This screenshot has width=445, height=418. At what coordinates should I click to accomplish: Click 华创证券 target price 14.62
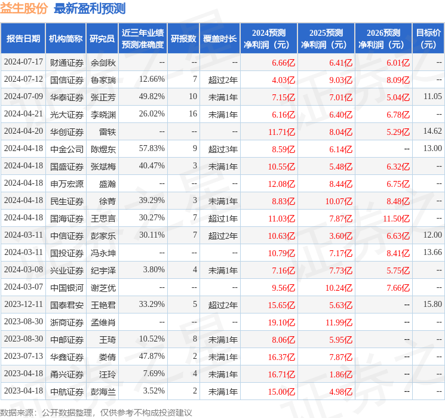[x=432, y=131]
